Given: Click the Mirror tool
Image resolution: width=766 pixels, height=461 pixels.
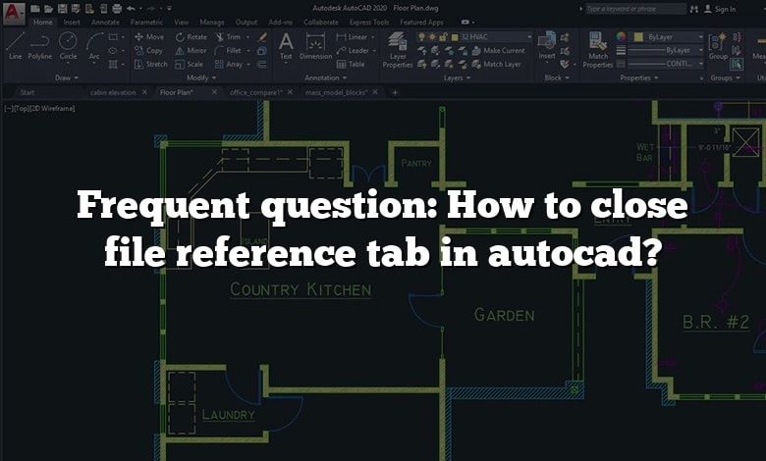Looking at the screenshot, I should (191, 50).
